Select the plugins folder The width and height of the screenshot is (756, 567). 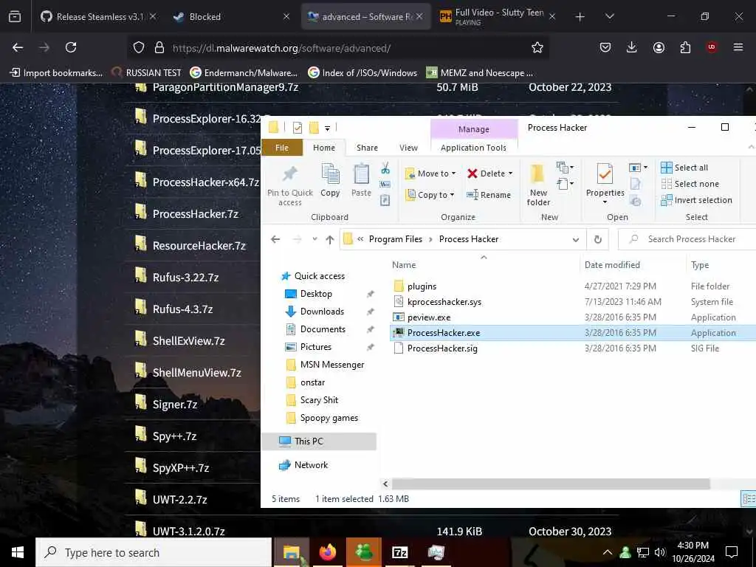tap(422, 286)
